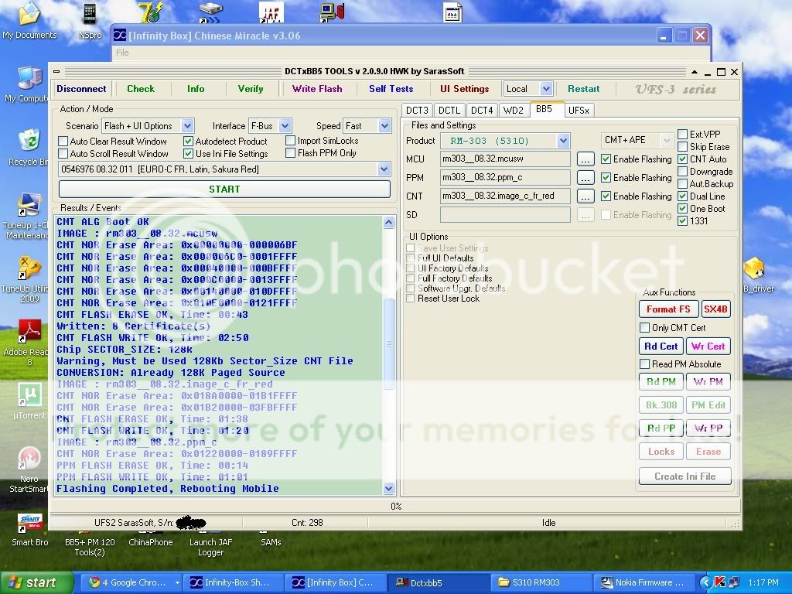Select the SAMs desktop shortcut
This screenshot has width=792, height=594.
coord(271,541)
